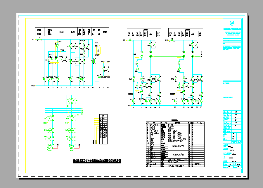Pick the yellow K relay contact box
263x188 pixels.
coord(98,50)
